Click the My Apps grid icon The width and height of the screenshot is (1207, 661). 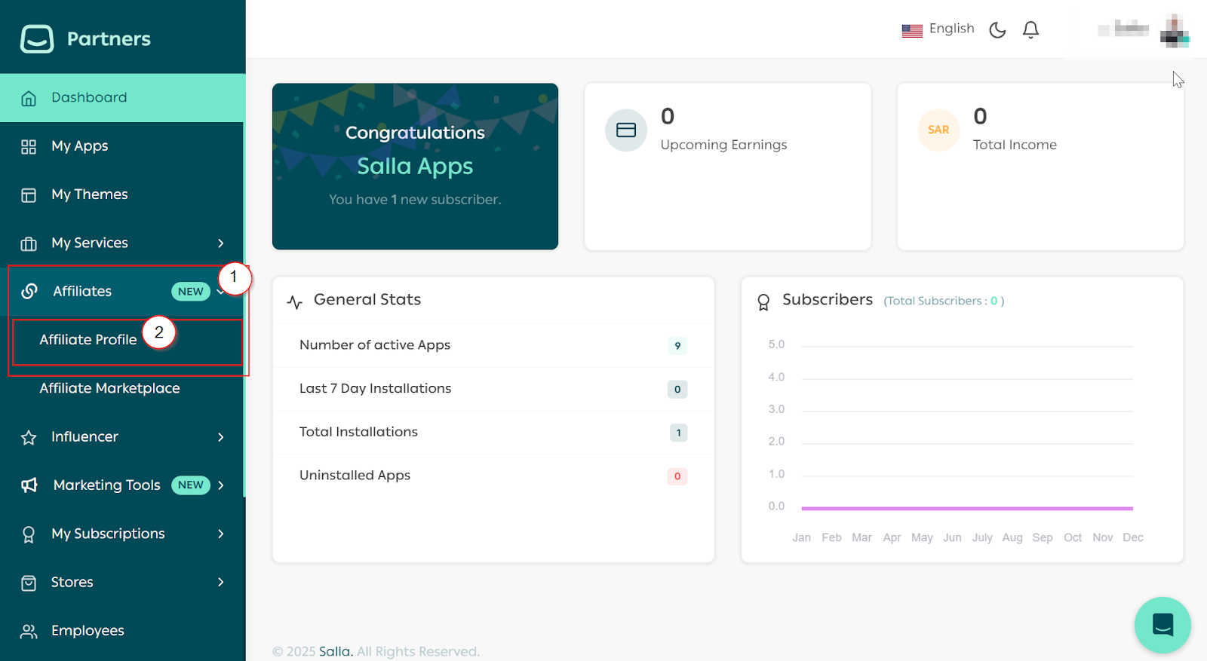click(29, 146)
